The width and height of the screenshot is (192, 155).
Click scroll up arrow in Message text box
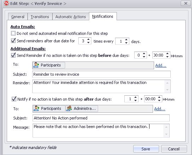[x=166, y=127]
